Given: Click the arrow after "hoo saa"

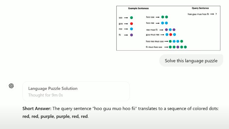Looking at the screenshot, I should (x=158, y=17).
